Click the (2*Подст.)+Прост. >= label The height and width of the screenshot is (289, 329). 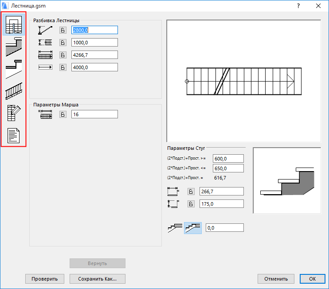187,158
